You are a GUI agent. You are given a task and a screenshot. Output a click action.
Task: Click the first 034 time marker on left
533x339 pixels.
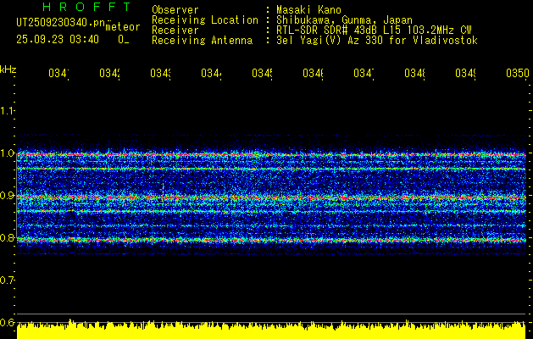point(58,75)
